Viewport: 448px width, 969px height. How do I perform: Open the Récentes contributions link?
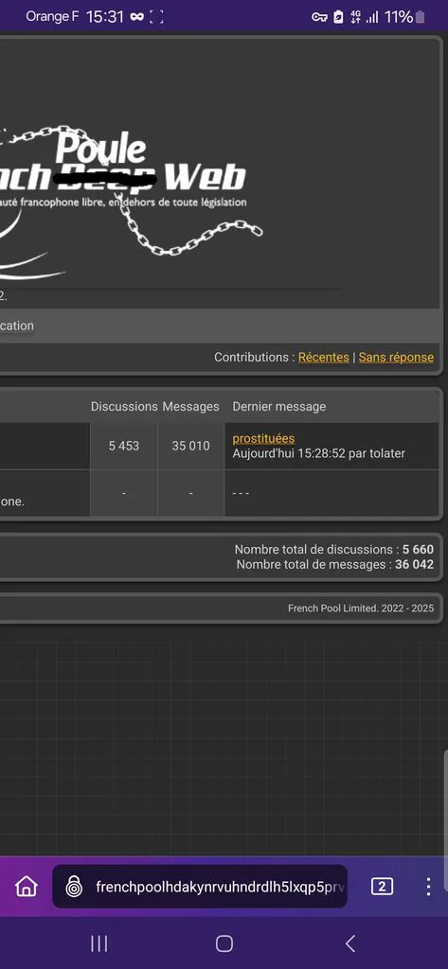(x=324, y=357)
